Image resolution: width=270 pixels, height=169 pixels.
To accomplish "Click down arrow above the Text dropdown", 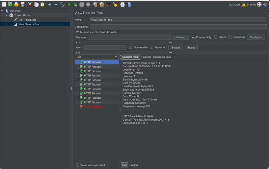I will [79, 53].
